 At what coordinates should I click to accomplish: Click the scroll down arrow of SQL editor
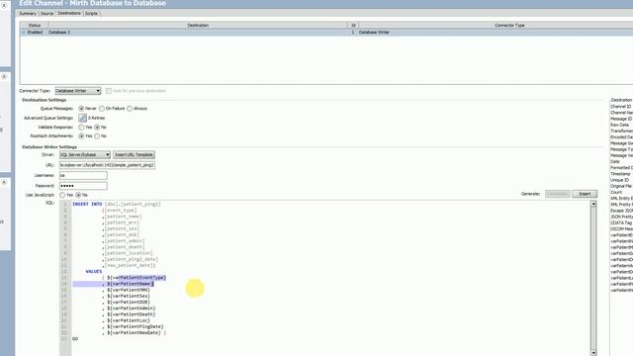tap(593, 352)
